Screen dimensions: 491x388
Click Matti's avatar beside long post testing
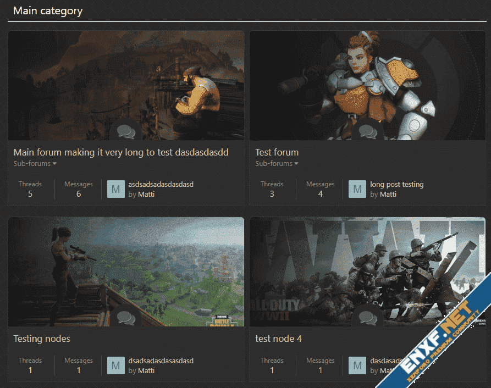point(357,189)
